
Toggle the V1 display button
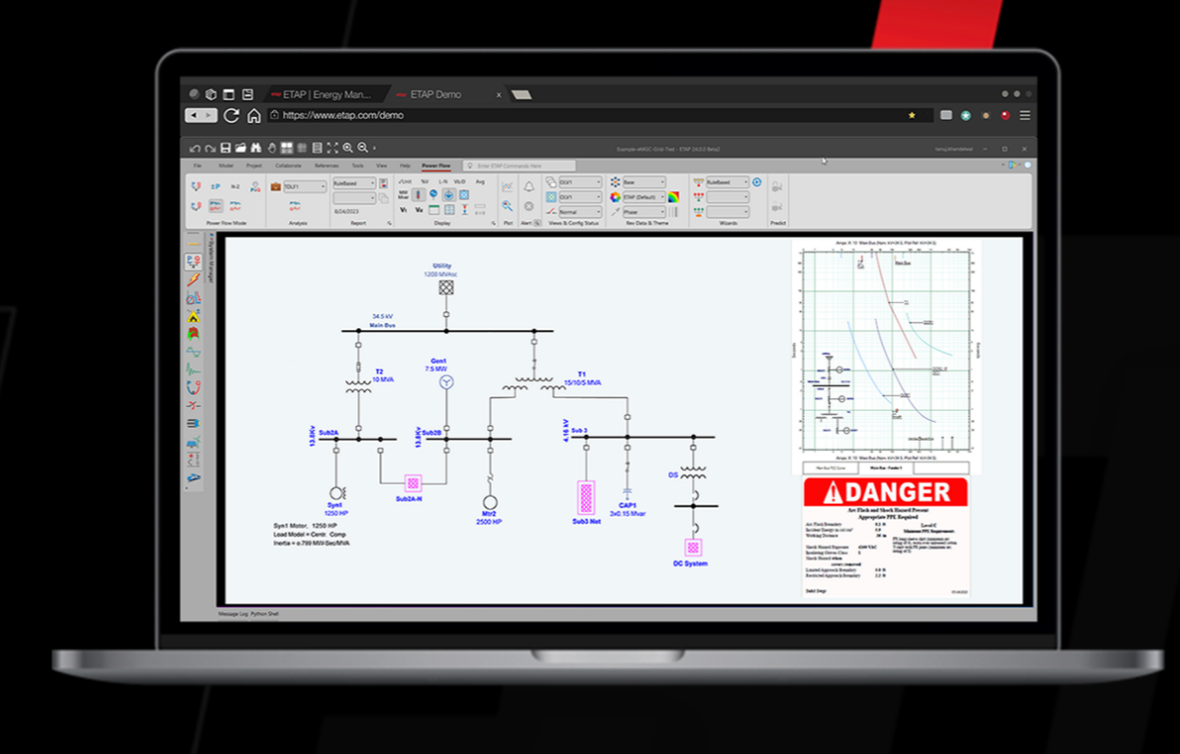pos(403,210)
